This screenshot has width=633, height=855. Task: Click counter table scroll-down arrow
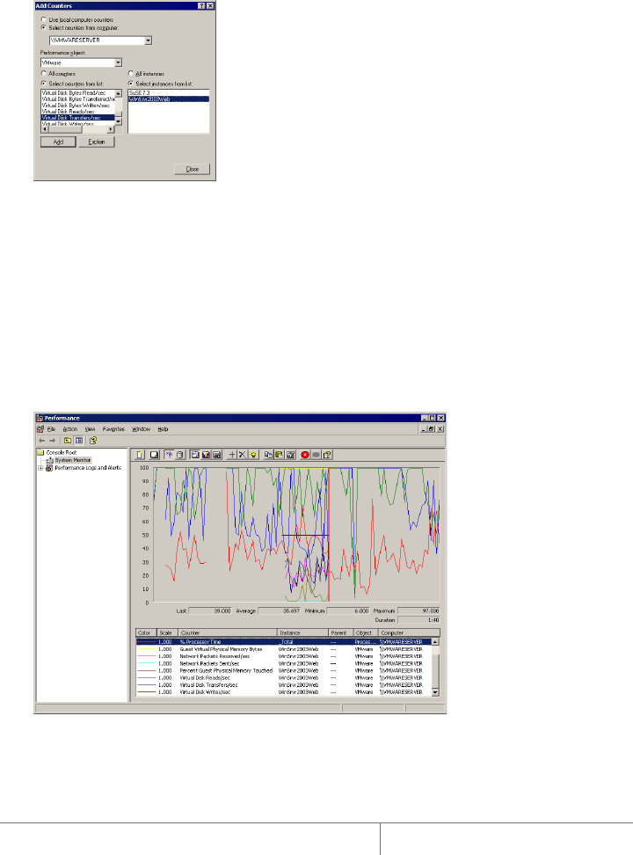pos(435,691)
